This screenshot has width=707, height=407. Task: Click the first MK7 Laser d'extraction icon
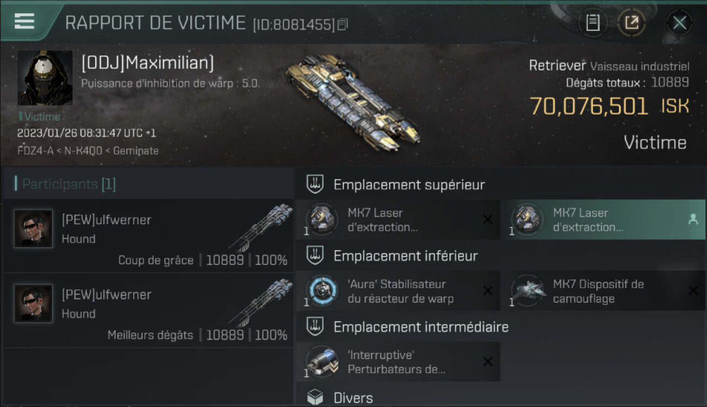point(321,219)
